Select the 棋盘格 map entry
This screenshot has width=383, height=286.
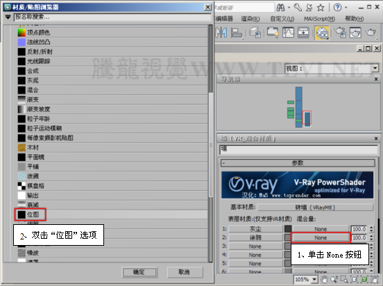(112, 186)
